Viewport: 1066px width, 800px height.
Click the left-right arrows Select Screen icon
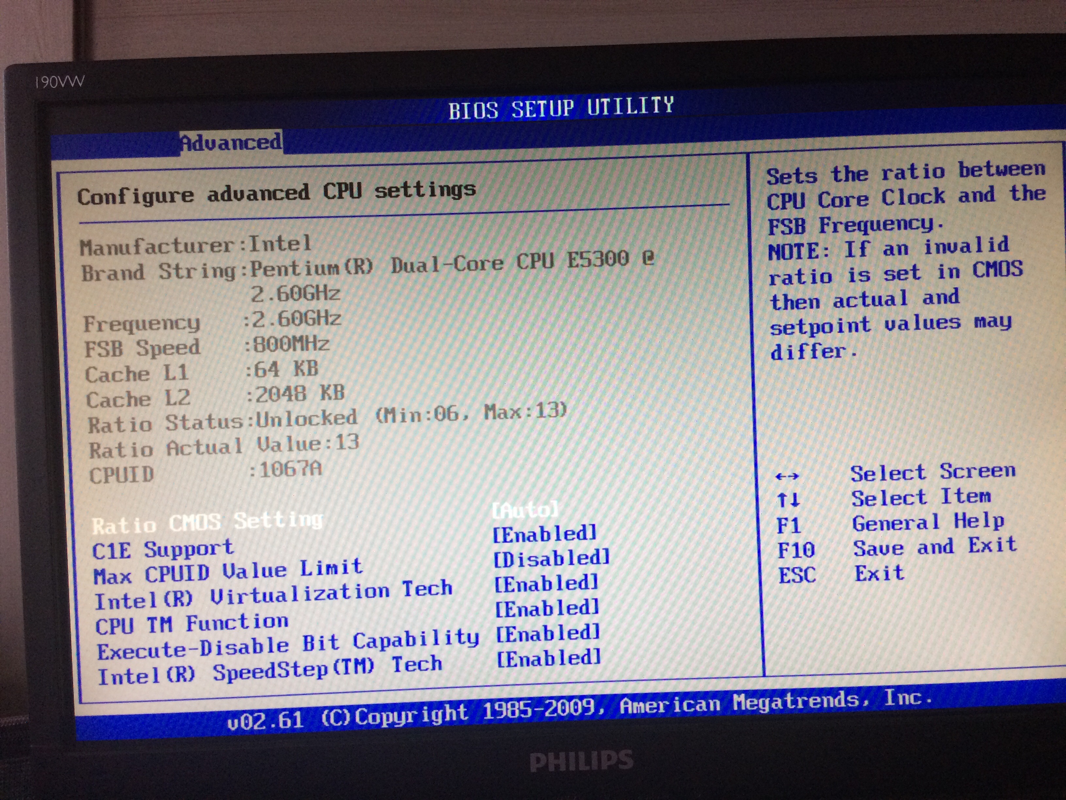pos(787,476)
